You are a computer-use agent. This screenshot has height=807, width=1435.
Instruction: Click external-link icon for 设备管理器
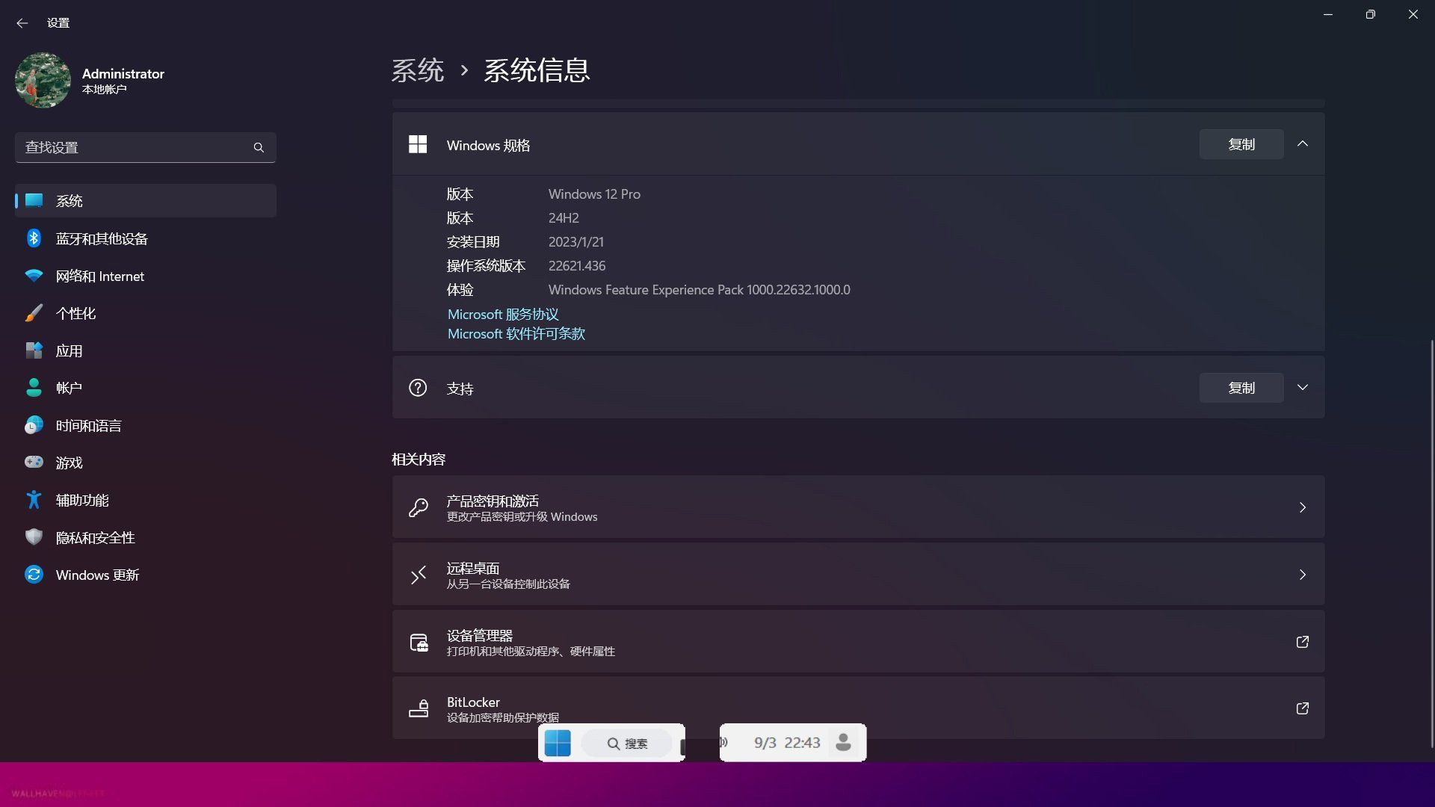tap(1303, 642)
